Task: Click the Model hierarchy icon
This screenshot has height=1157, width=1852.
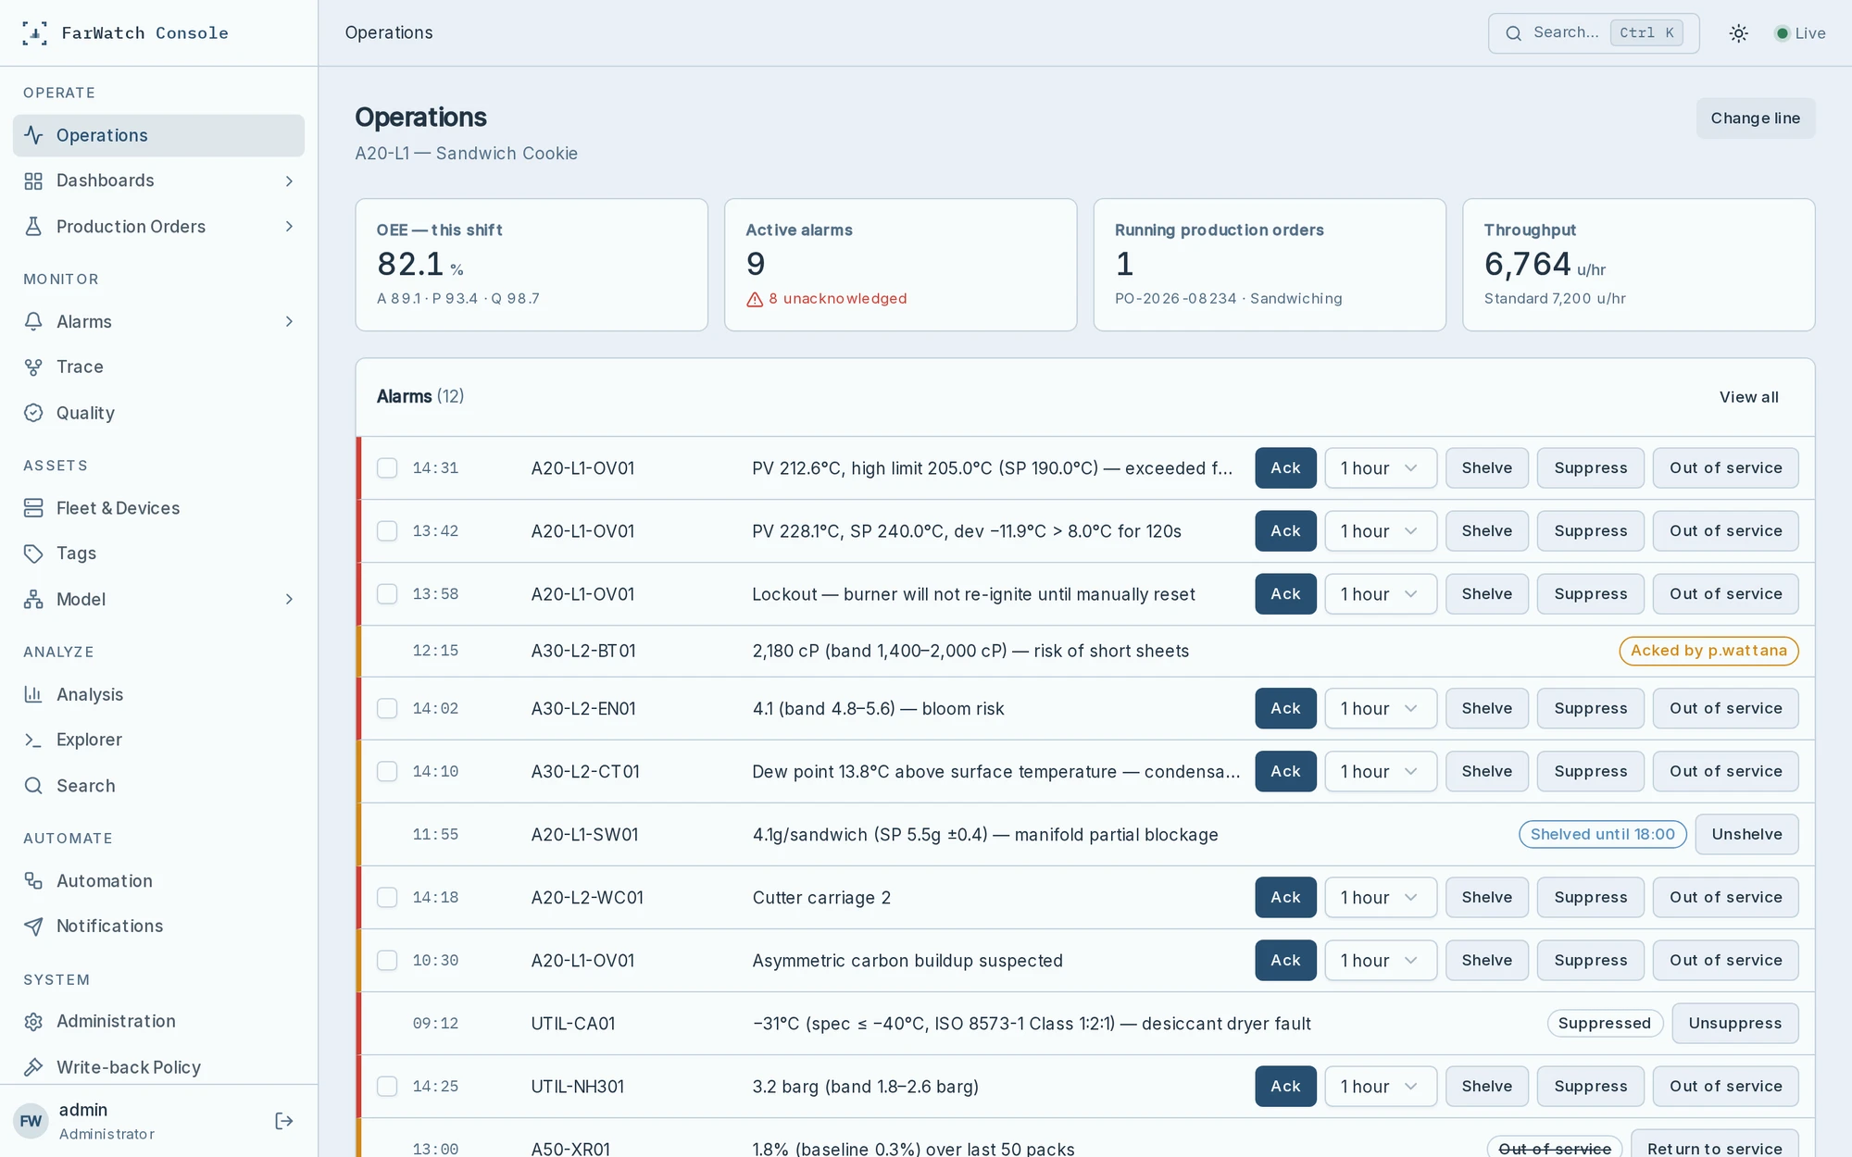Action: 33,600
